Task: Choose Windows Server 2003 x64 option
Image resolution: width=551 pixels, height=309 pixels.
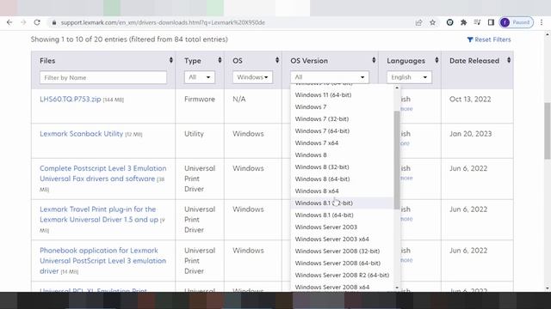Action: pos(342,239)
